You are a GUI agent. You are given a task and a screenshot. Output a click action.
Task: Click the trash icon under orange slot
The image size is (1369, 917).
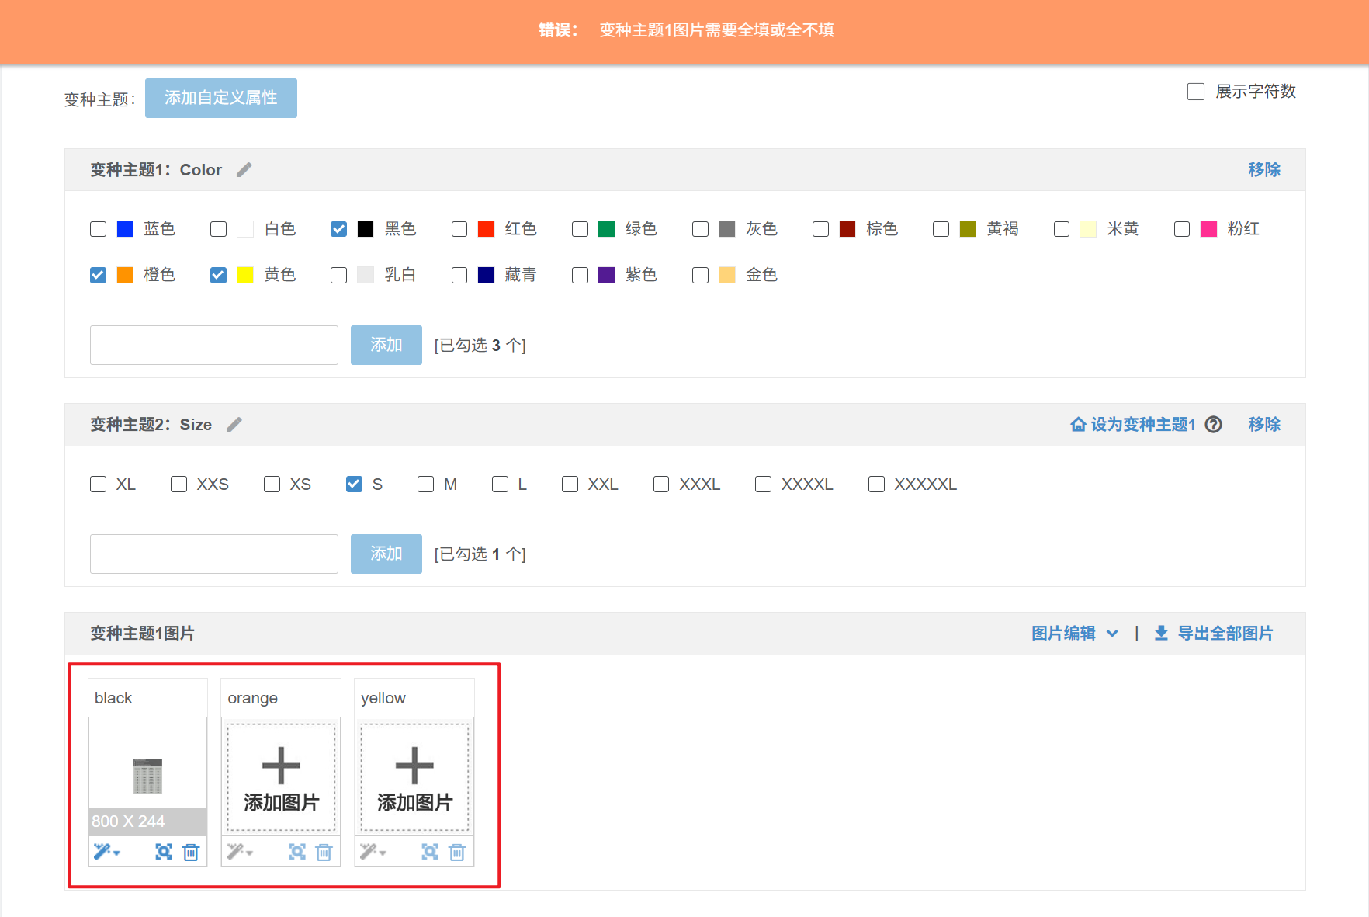coord(324,853)
